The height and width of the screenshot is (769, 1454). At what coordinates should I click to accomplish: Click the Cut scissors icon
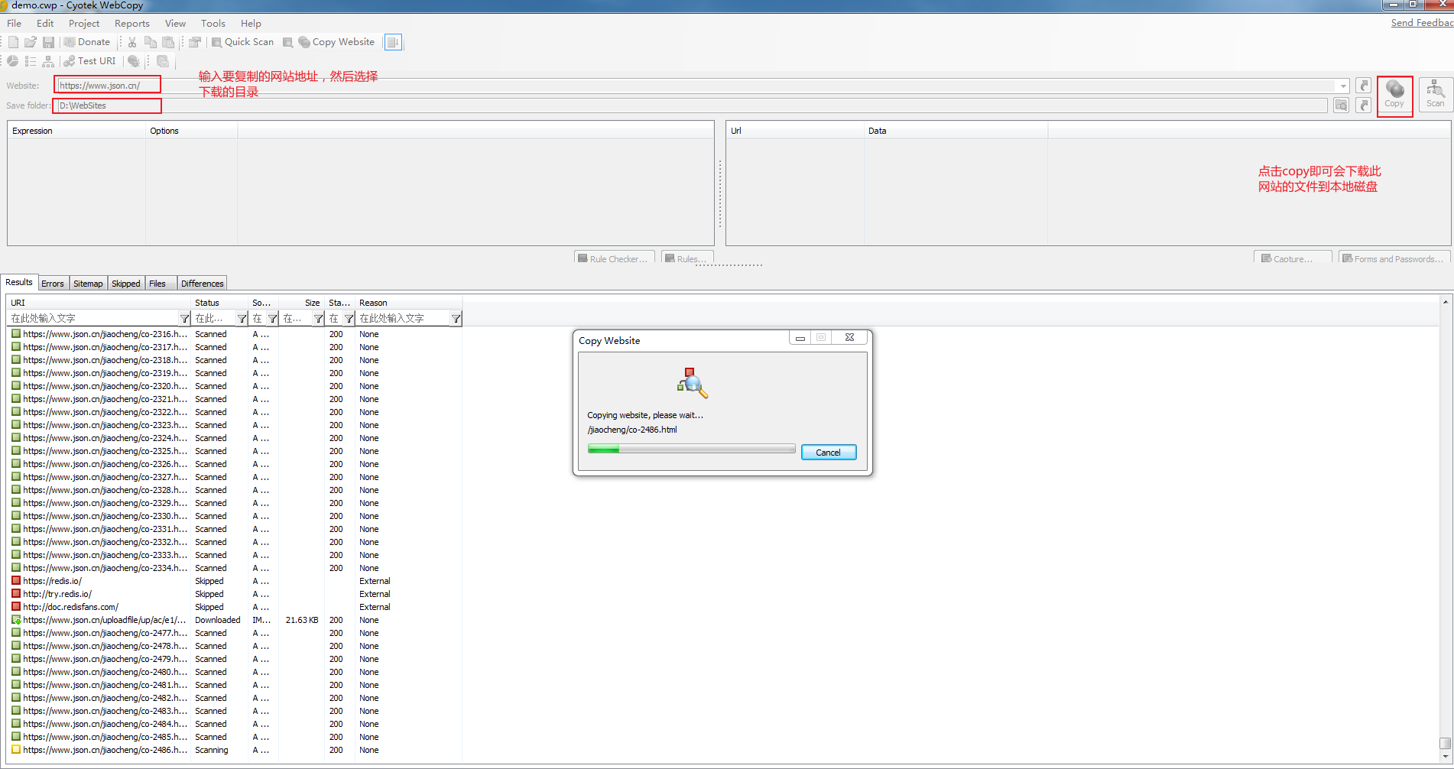click(132, 42)
